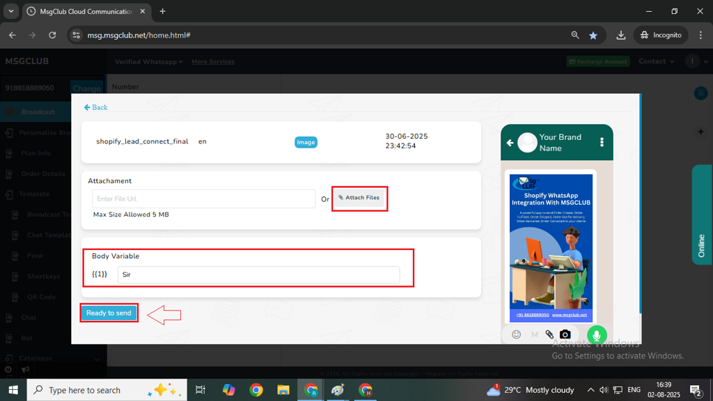Expand the Contact dropdown
The width and height of the screenshot is (713, 401).
[x=656, y=61]
